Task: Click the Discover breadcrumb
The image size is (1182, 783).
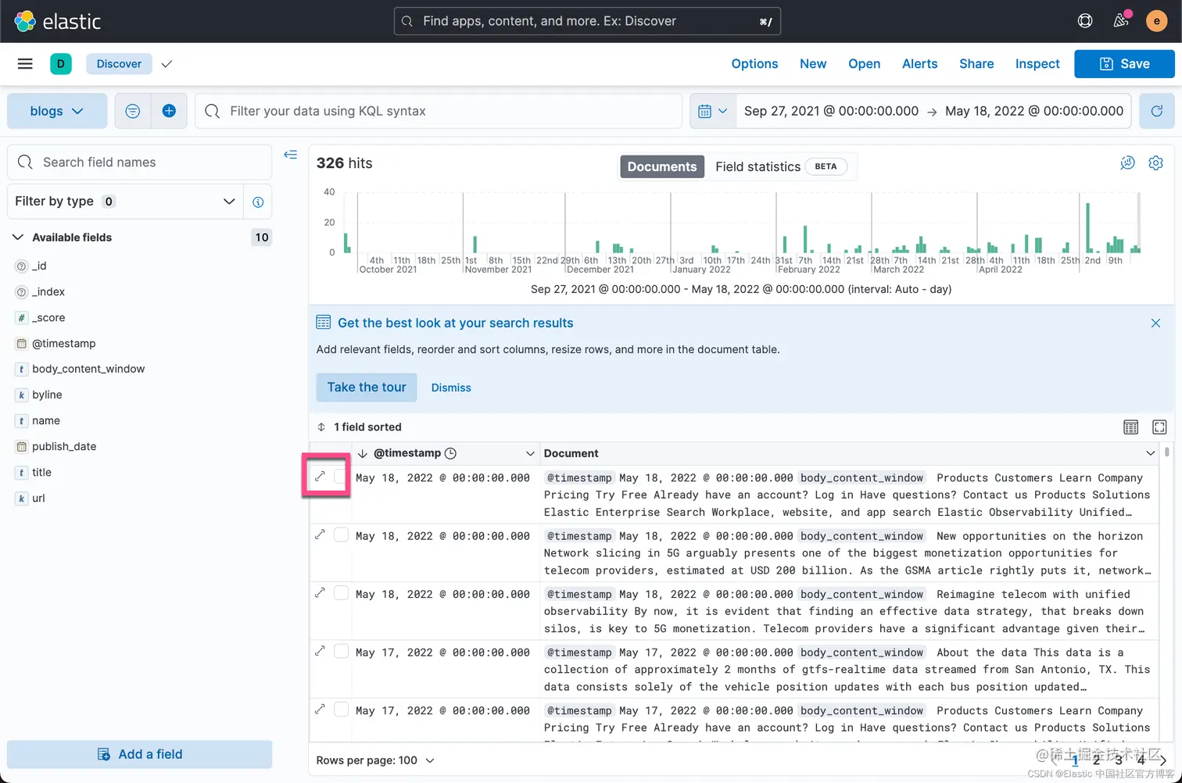Action: [x=119, y=64]
